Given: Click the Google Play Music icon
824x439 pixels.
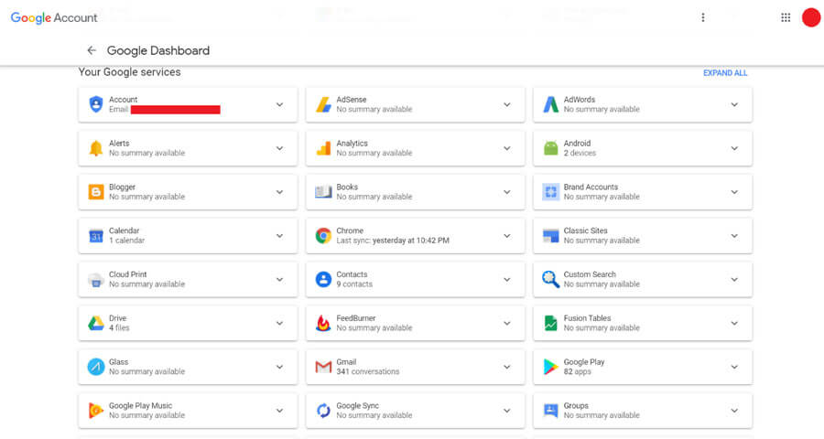Looking at the screenshot, I should tap(95, 410).
